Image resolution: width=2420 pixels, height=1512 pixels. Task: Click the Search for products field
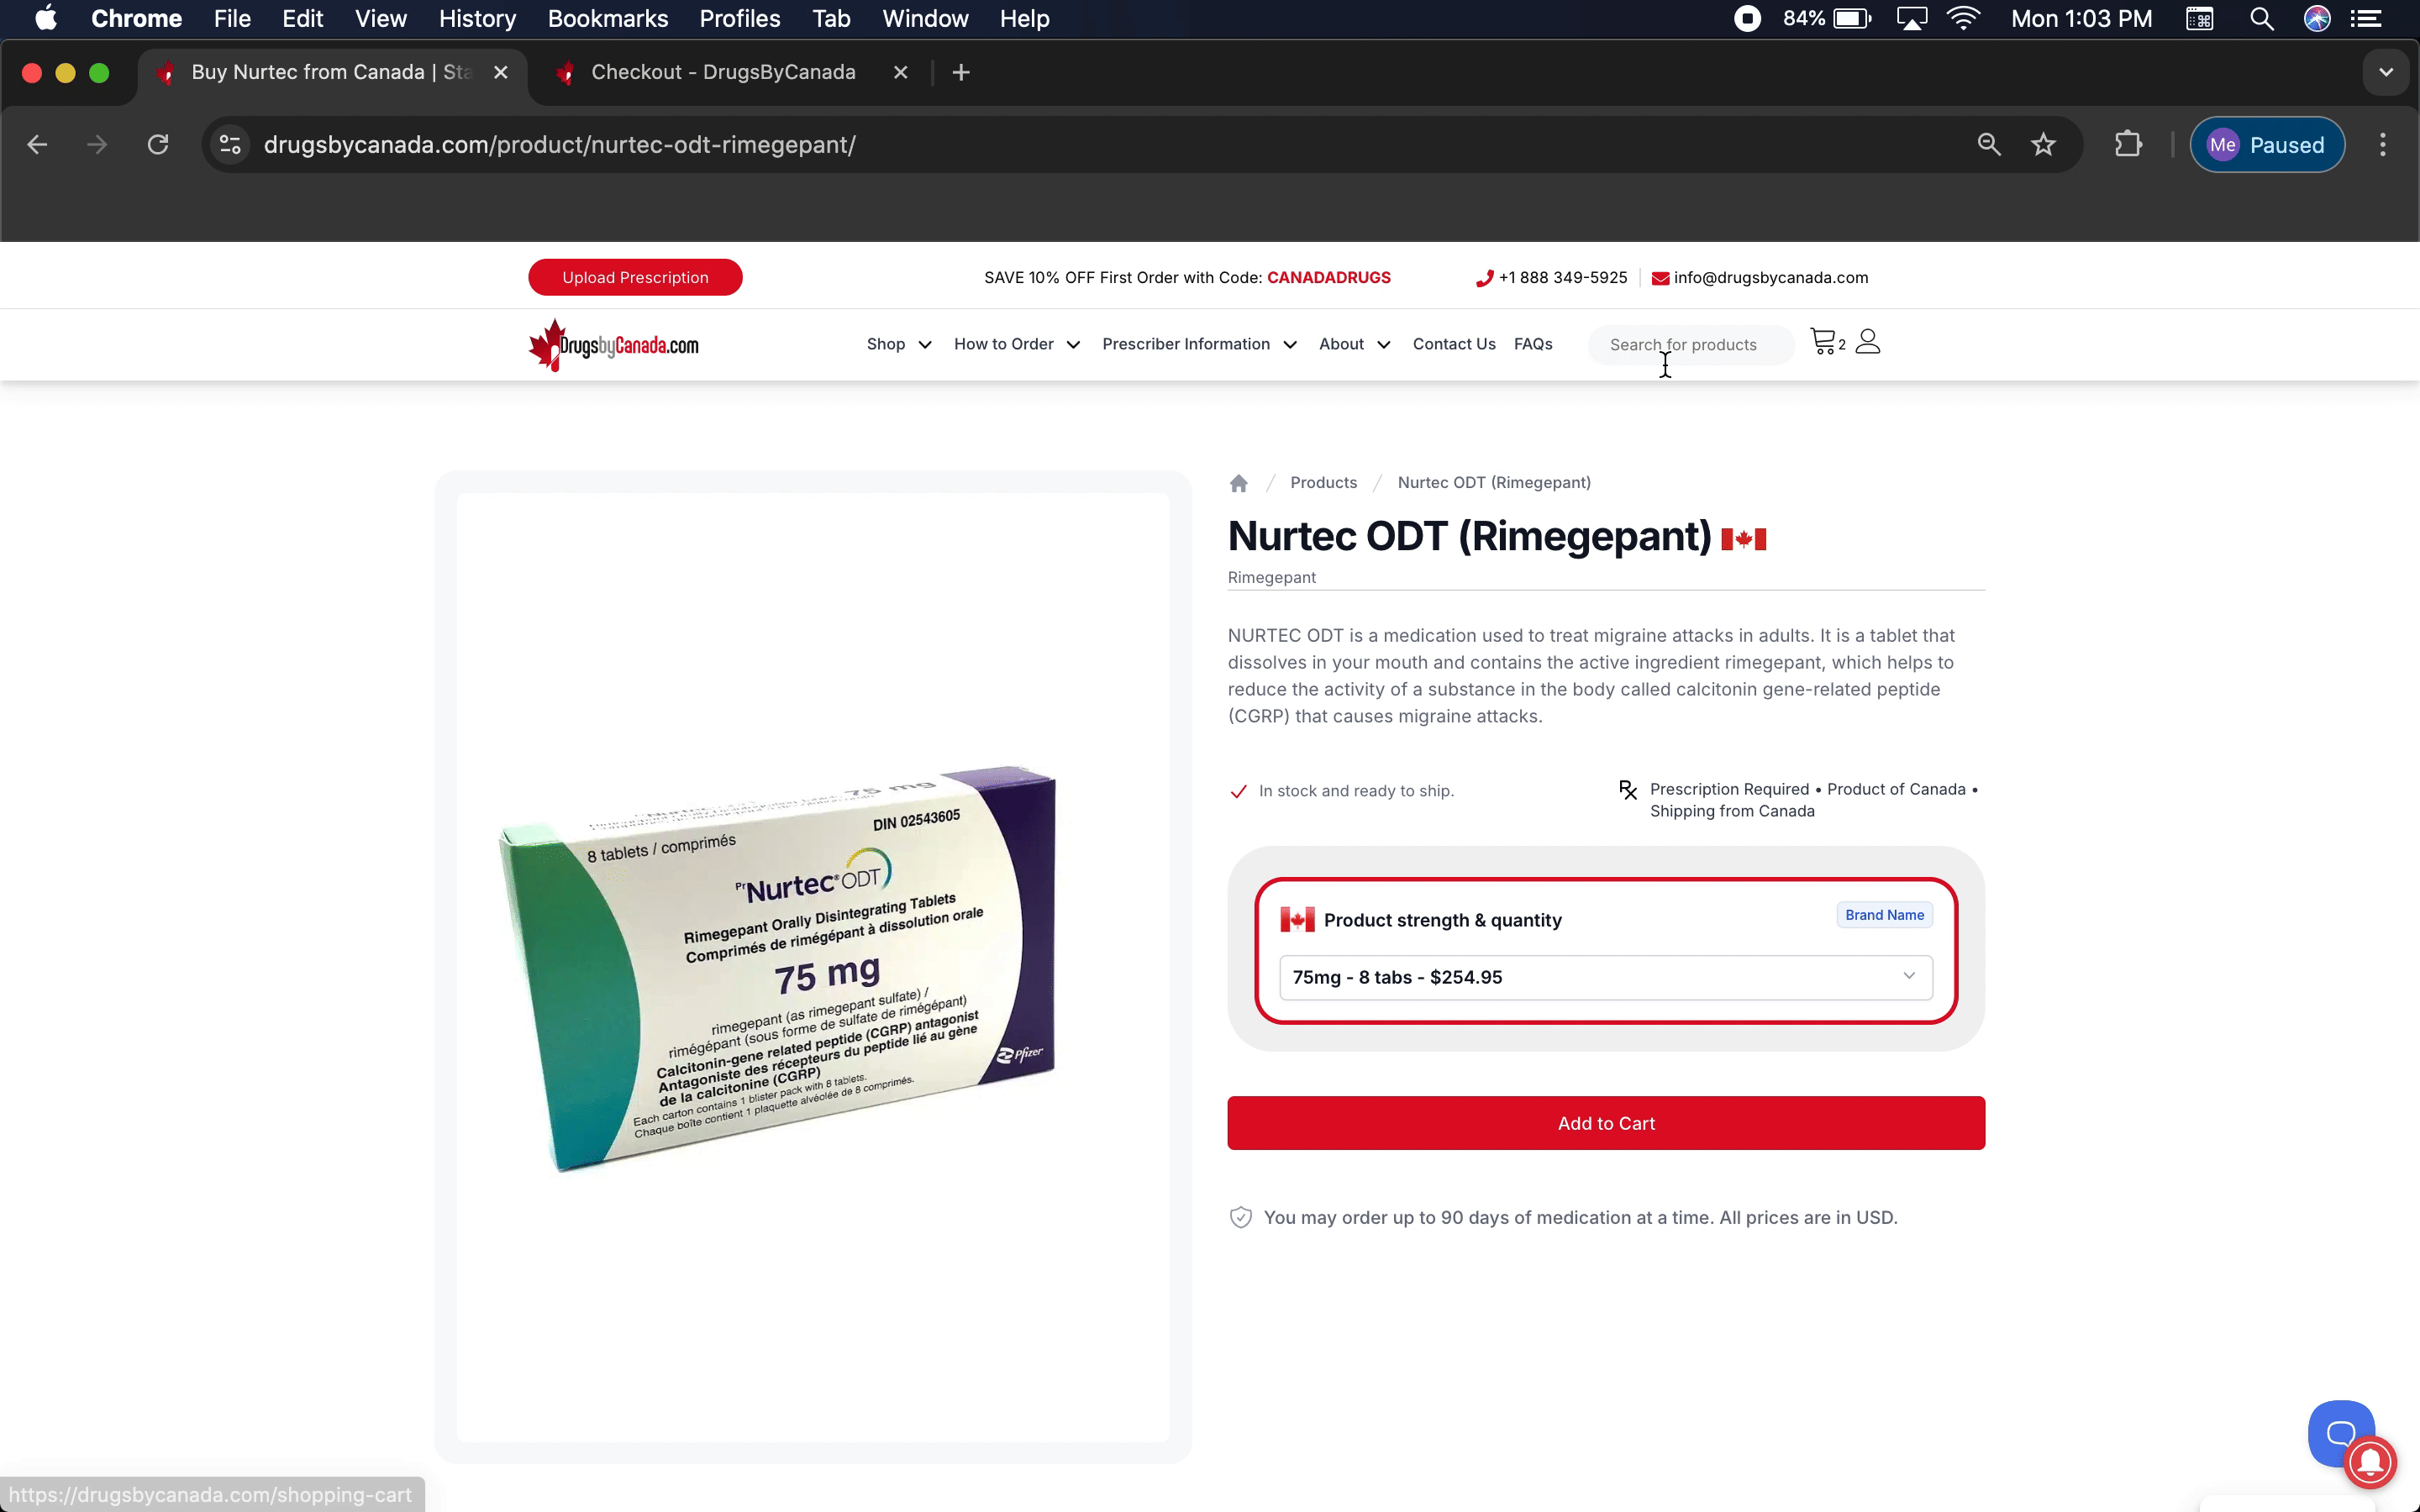1690,345
